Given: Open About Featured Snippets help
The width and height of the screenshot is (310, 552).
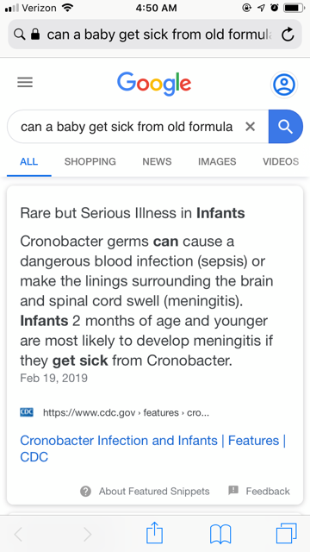Looking at the screenshot, I should (145, 491).
